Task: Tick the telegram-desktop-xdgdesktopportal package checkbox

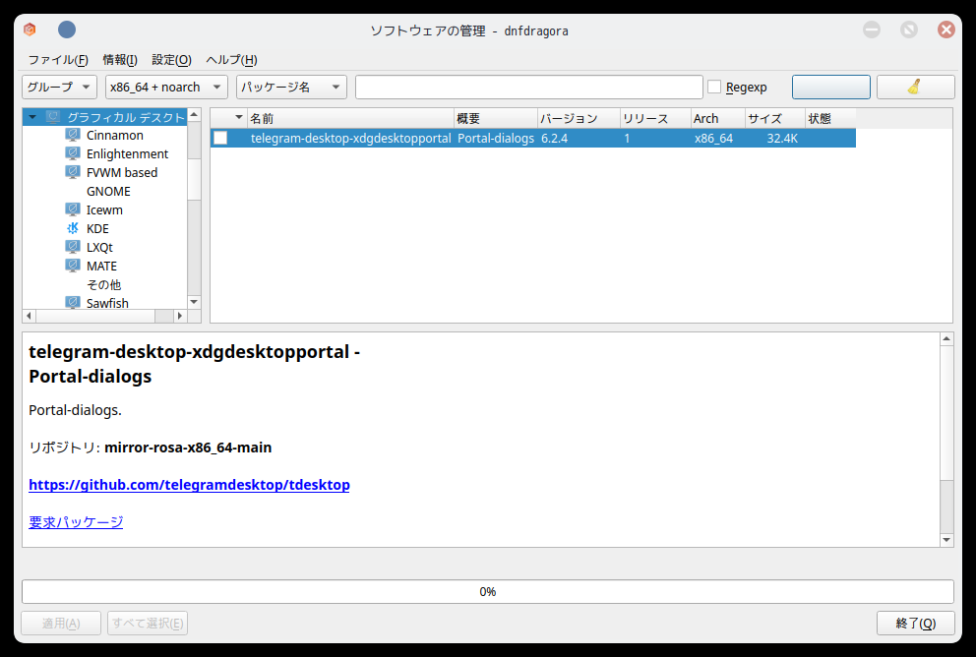Action: coord(220,138)
